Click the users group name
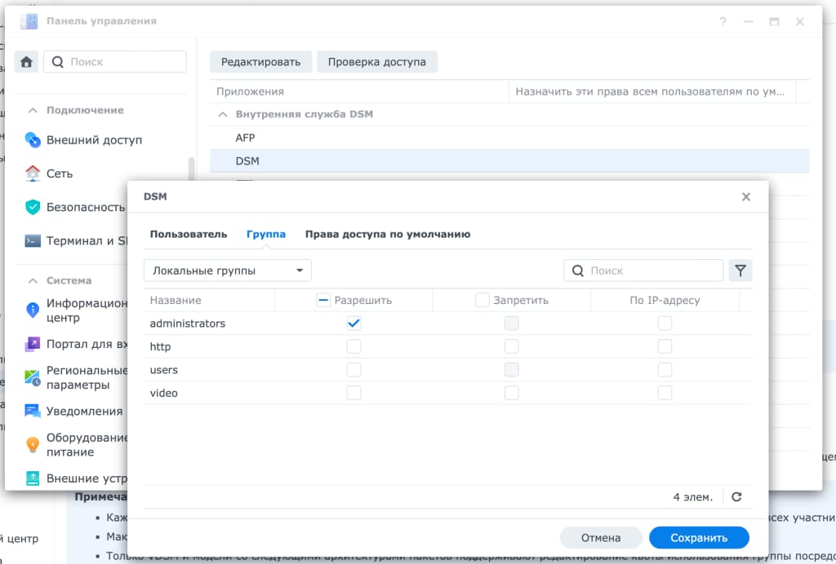 click(163, 370)
